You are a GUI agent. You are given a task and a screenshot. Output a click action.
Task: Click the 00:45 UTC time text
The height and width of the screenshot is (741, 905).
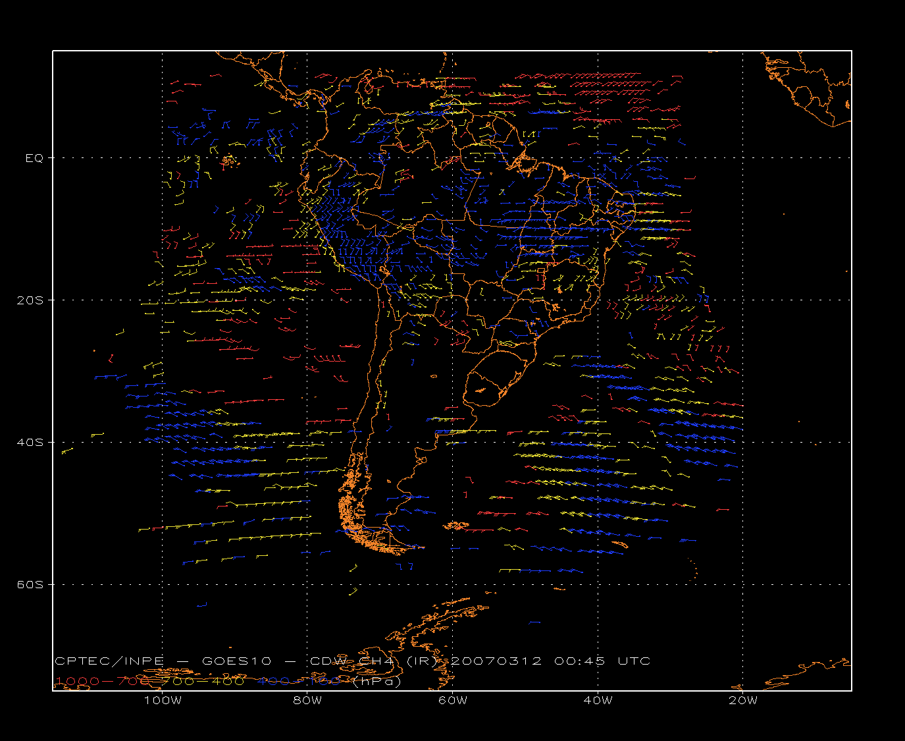(602, 661)
